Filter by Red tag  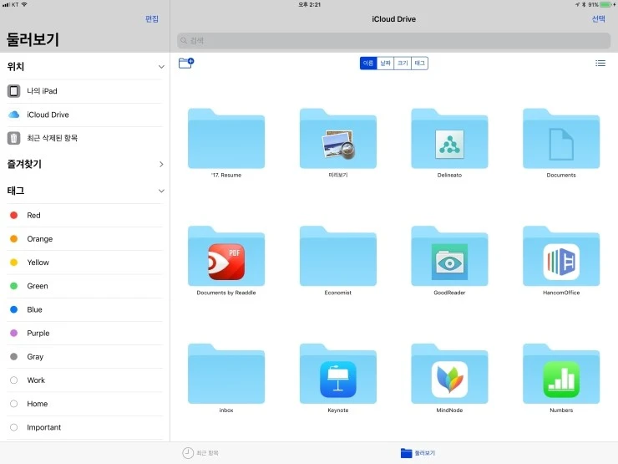pos(84,216)
